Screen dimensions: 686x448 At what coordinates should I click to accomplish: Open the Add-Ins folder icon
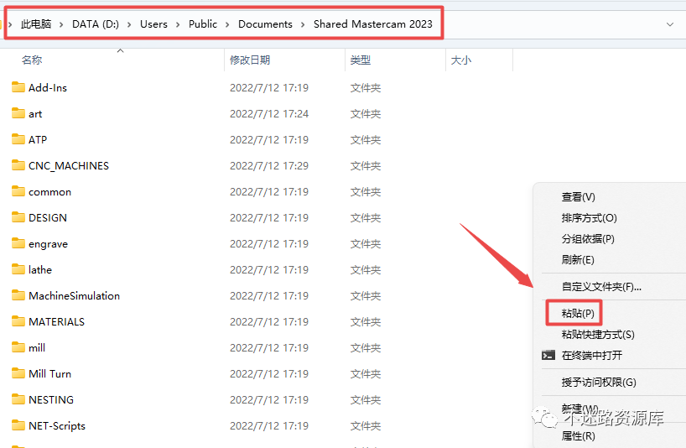(x=18, y=87)
